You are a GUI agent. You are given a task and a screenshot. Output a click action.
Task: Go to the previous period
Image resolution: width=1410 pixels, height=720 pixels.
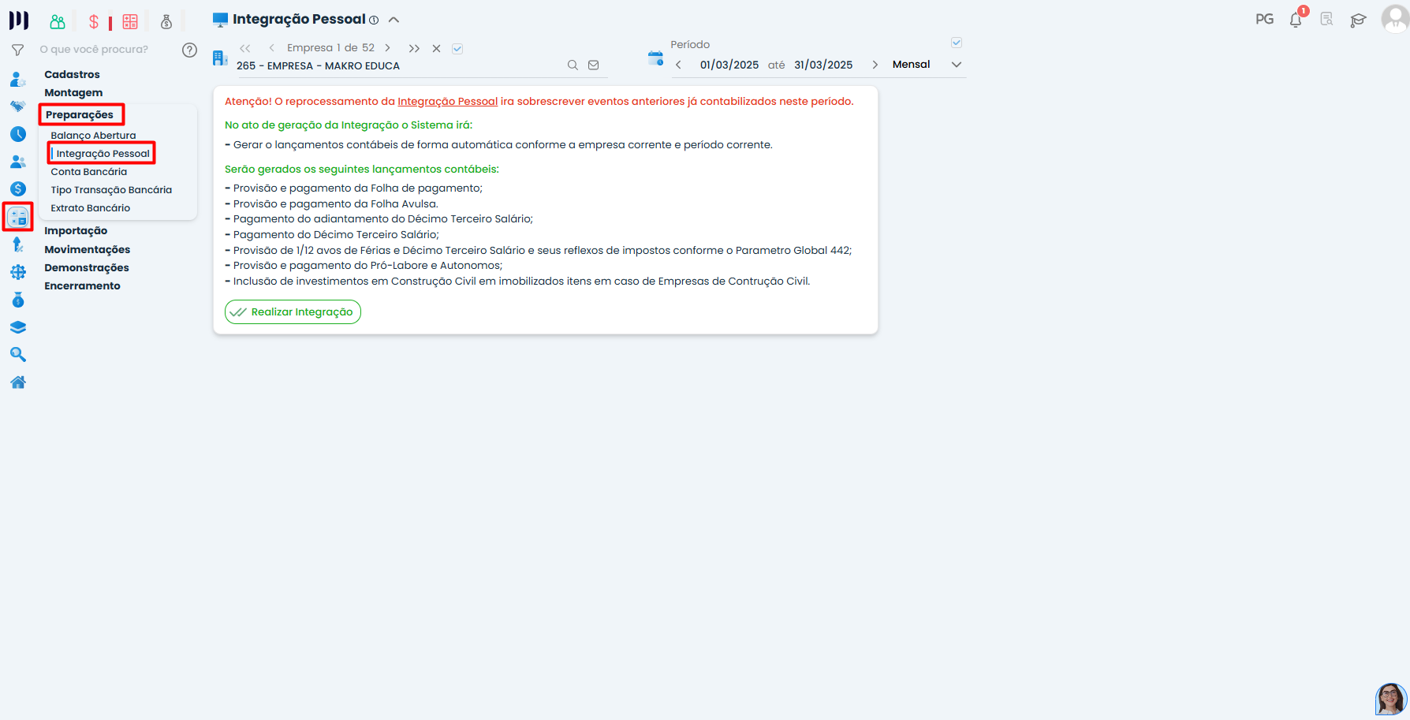tap(678, 65)
